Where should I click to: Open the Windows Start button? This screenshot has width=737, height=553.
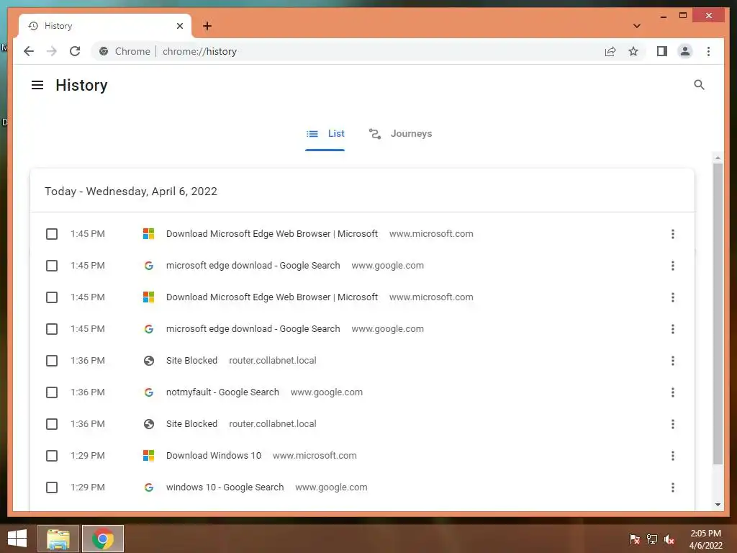[x=17, y=539]
